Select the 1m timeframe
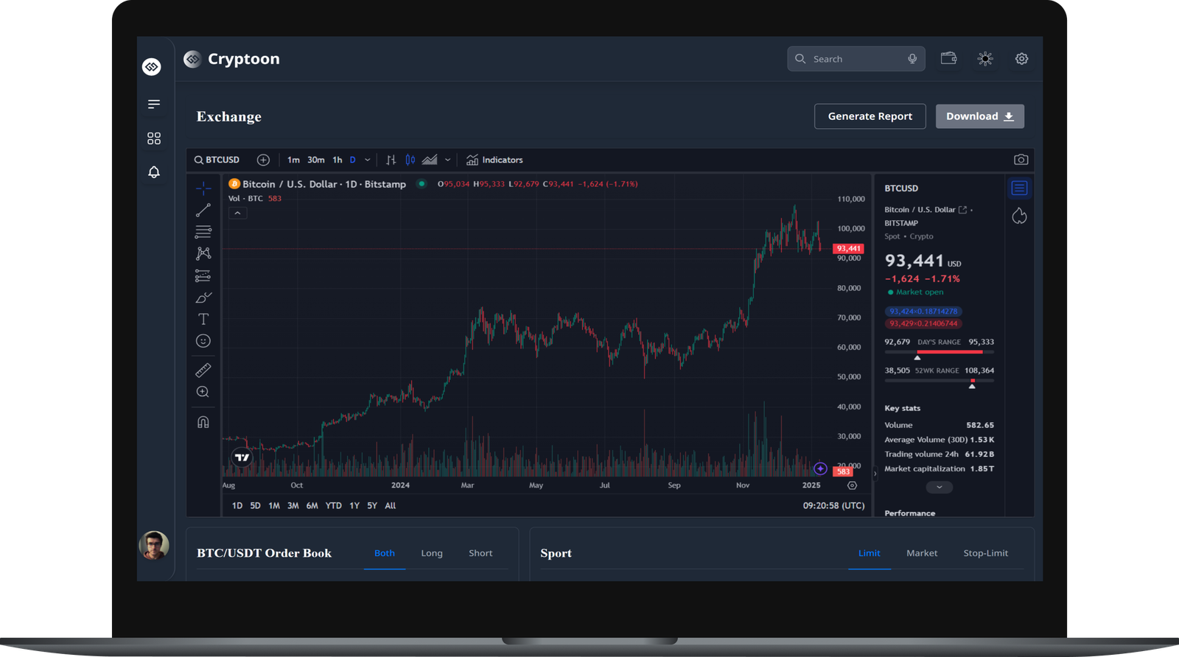1179x657 pixels. [293, 160]
